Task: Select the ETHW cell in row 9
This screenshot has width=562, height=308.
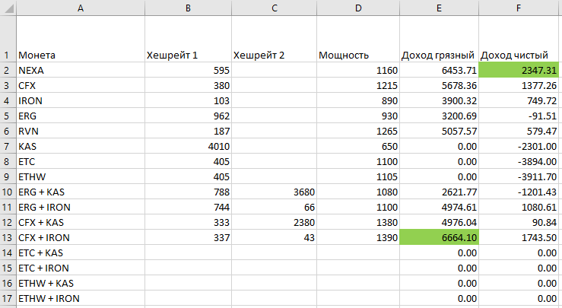Action: 81,176
